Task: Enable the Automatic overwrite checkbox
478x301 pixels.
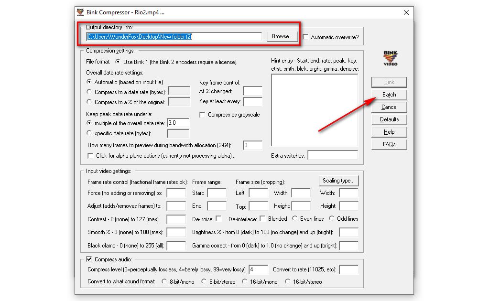Action: click(305, 37)
